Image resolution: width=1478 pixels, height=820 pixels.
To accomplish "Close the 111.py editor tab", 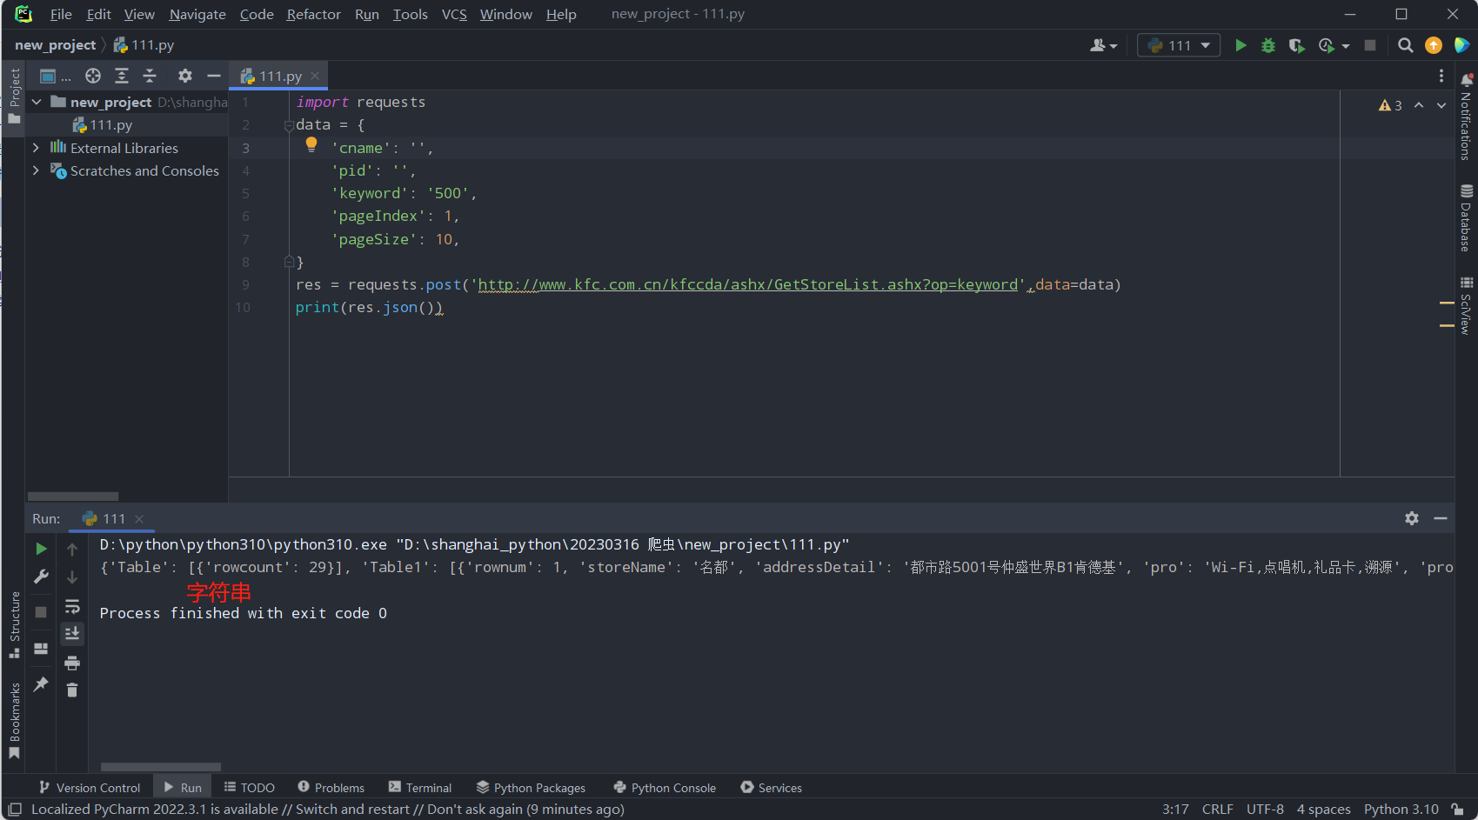I will click(x=315, y=76).
